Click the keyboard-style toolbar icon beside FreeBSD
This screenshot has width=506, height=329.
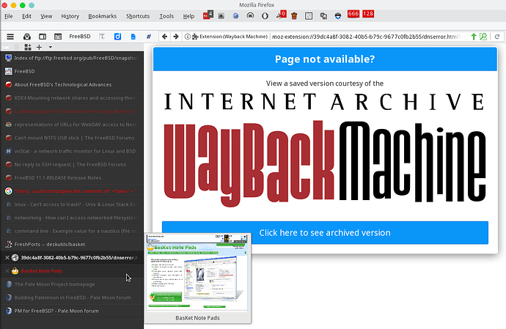tap(58, 37)
